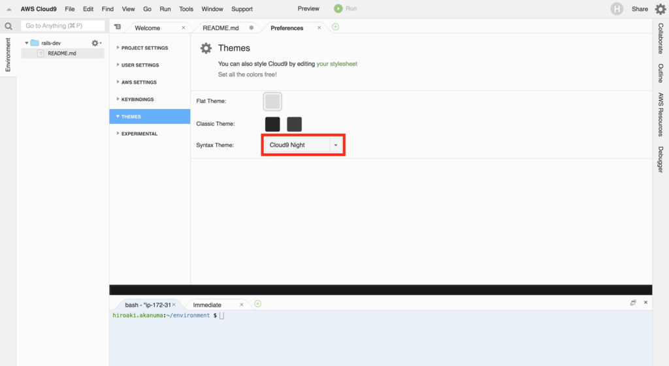The width and height of the screenshot is (669, 366).
Task: Switch to the Immediate tab
Action: coord(207,305)
